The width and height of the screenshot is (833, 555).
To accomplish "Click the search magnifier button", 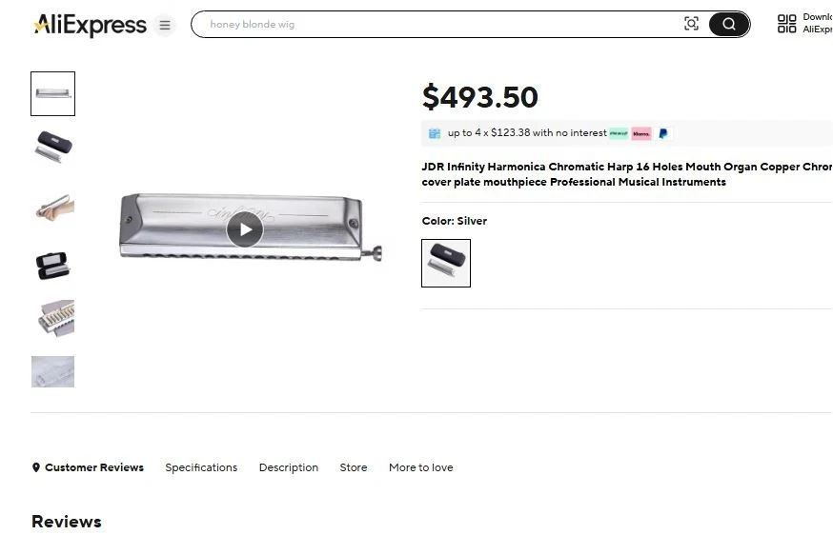I will (728, 24).
